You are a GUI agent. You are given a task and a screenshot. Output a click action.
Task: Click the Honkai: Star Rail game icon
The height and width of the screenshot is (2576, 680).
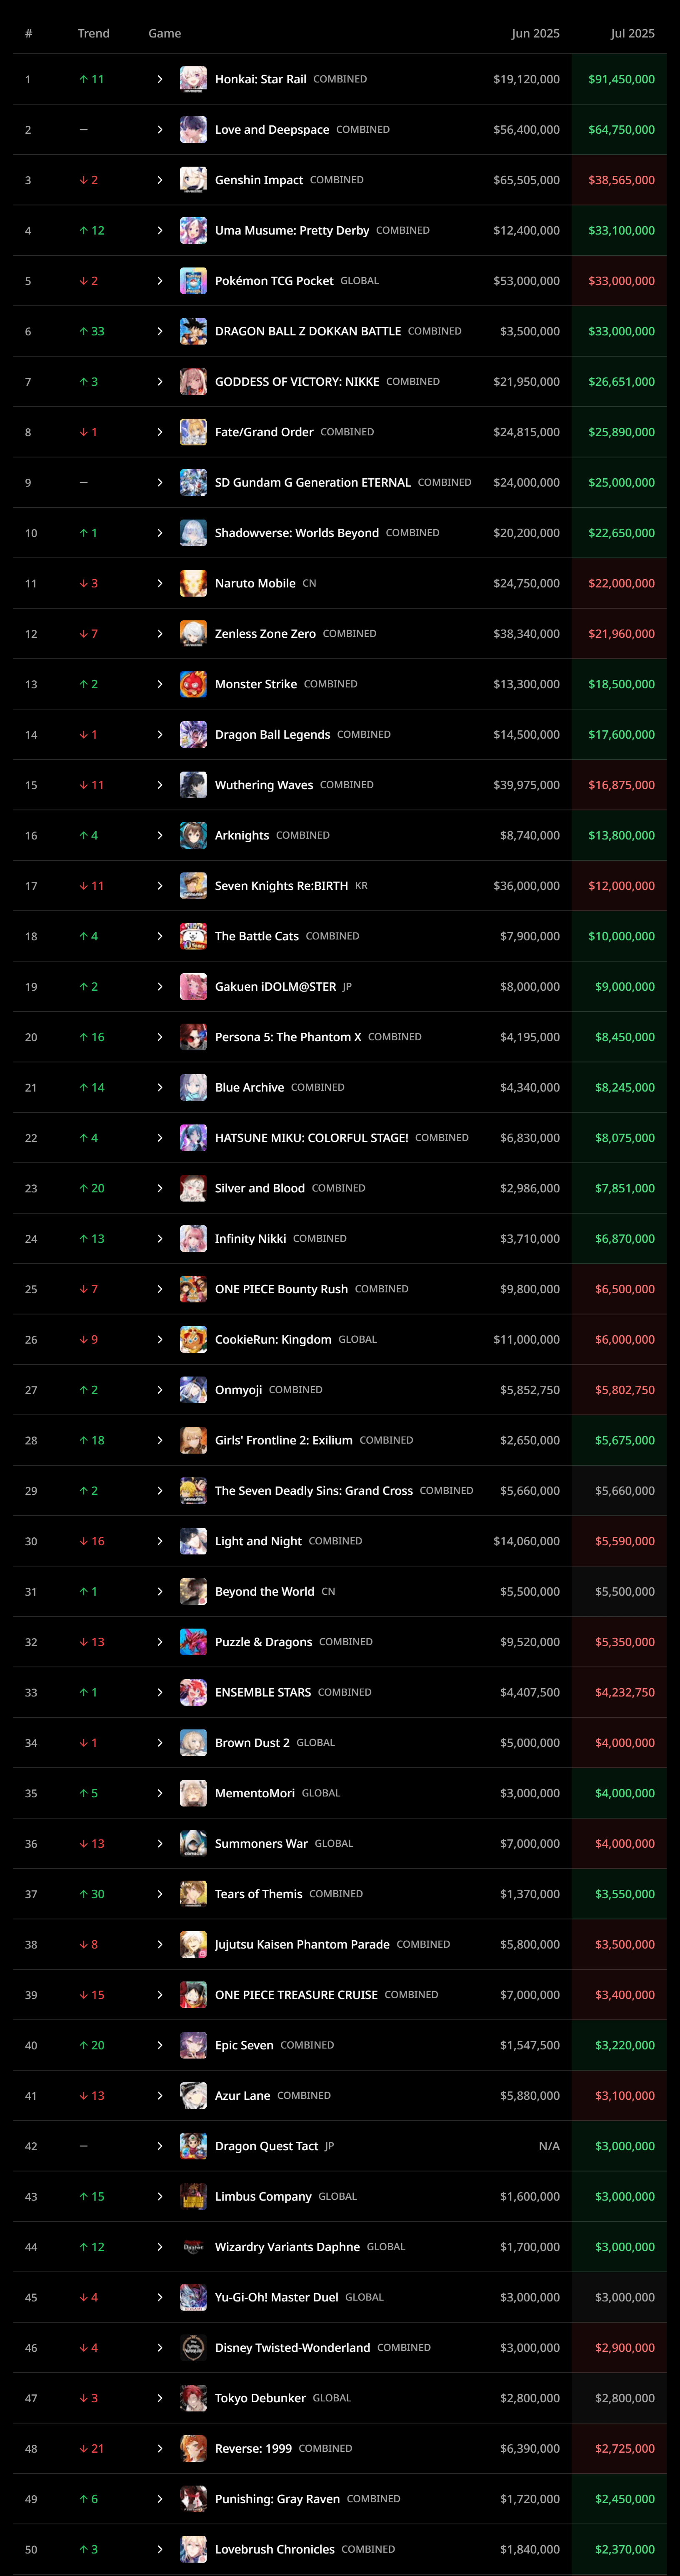[x=193, y=79]
